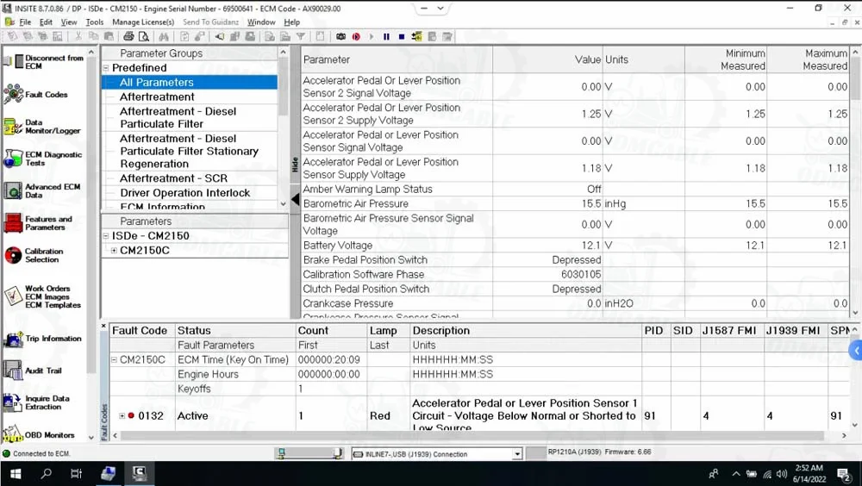Select Aftertreatment - SCR parameter group
862x486 pixels.
click(173, 178)
